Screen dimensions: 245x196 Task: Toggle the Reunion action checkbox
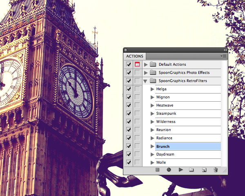click(x=129, y=129)
